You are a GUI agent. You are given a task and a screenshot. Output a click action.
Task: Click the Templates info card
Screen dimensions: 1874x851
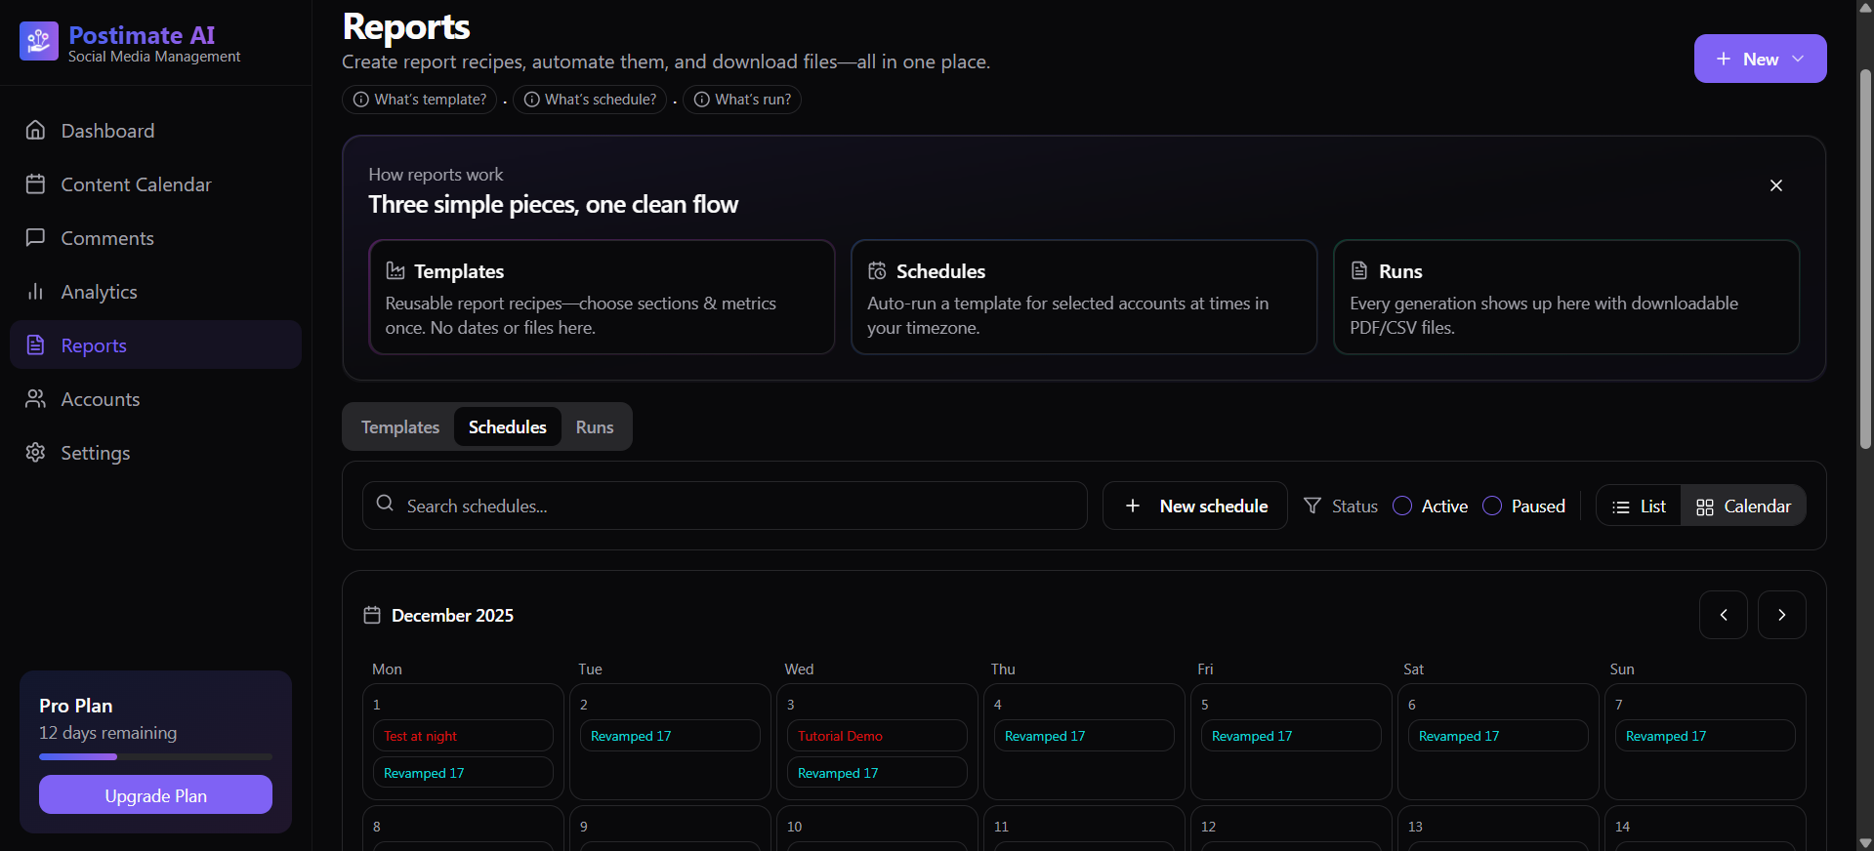602,297
